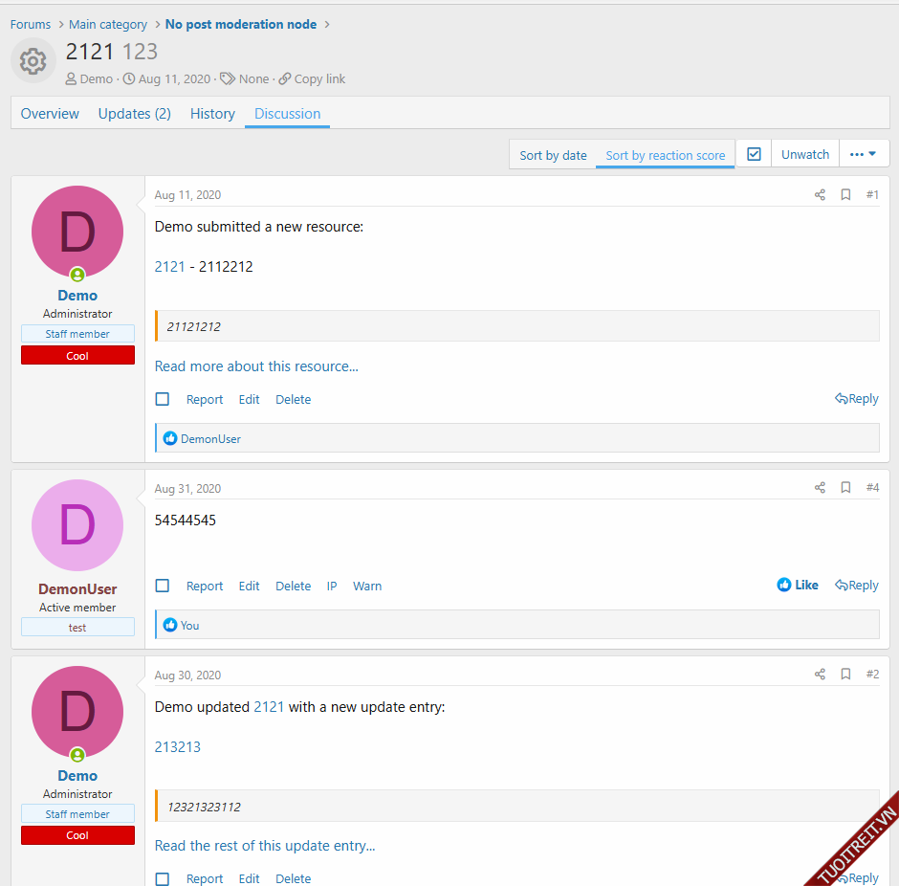This screenshot has width=899, height=886.
Task: Click the share icon on post #1
Action: [x=820, y=195]
